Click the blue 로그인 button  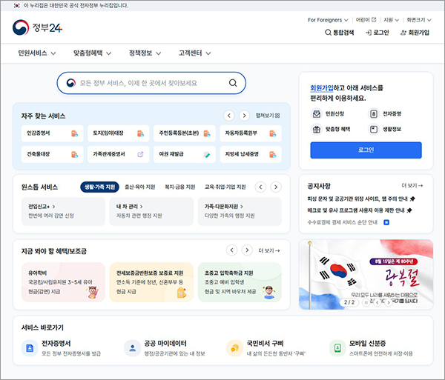[x=366, y=150]
